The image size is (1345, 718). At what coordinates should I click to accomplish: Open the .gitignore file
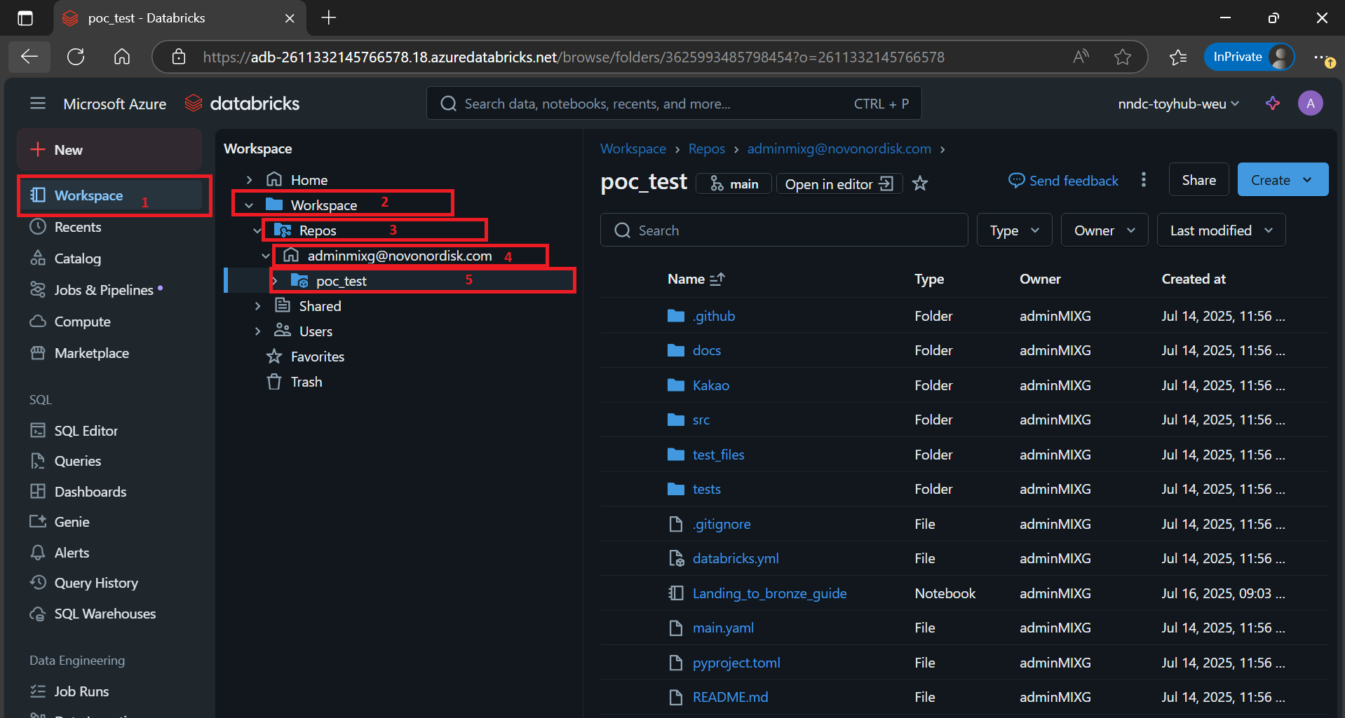[722, 524]
